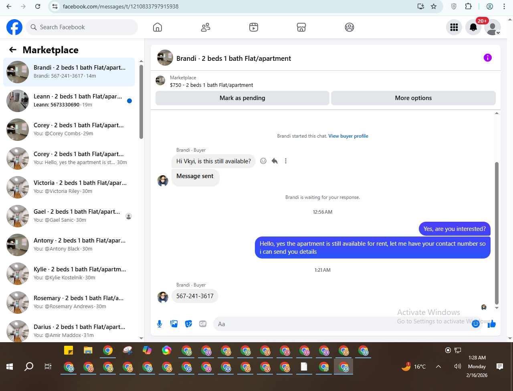The image size is (513, 391).
Task: Open the Friends icon in top navigation
Action: point(206,27)
